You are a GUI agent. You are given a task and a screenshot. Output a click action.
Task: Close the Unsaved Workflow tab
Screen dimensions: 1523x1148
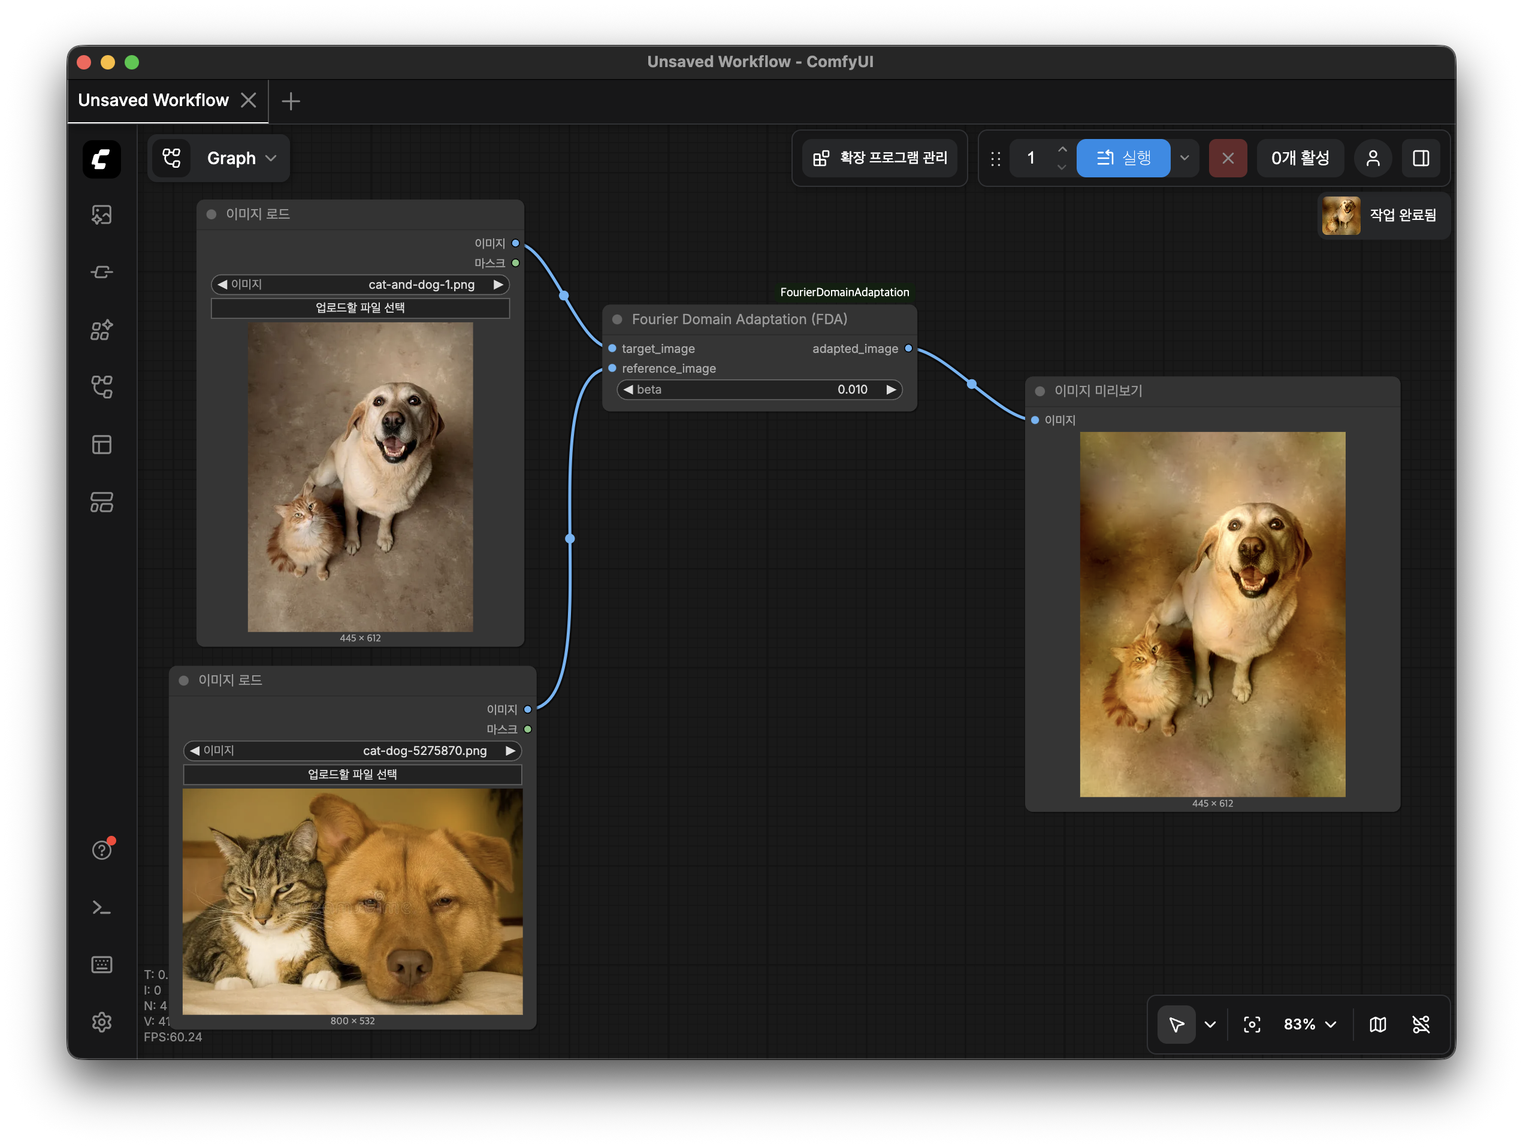pos(249,101)
